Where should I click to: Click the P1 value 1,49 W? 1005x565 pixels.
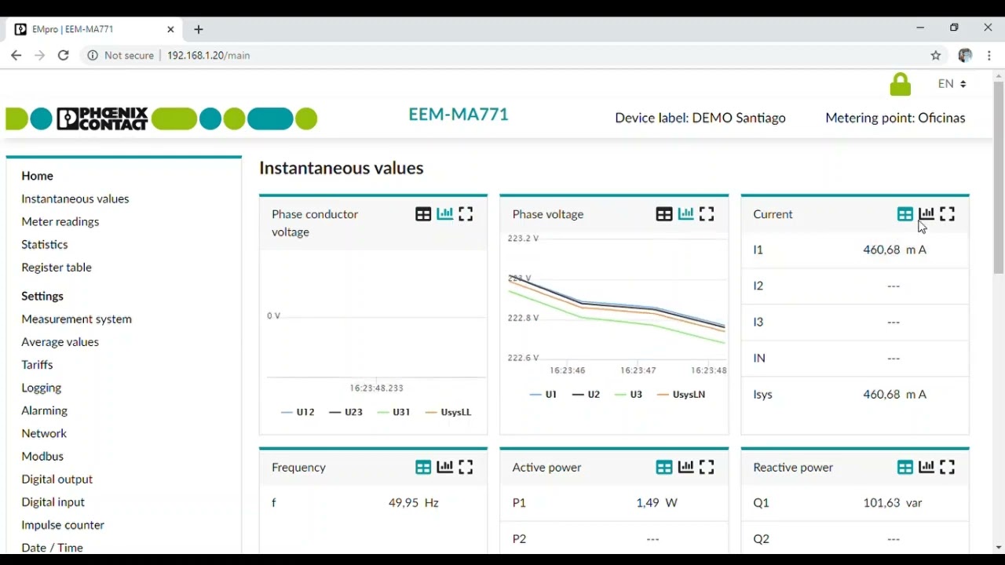click(x=656, y=502)
